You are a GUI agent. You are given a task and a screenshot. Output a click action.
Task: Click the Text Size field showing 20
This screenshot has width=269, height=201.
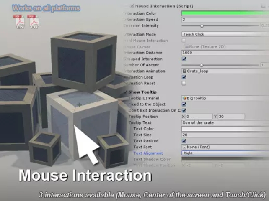click(225, 135)
